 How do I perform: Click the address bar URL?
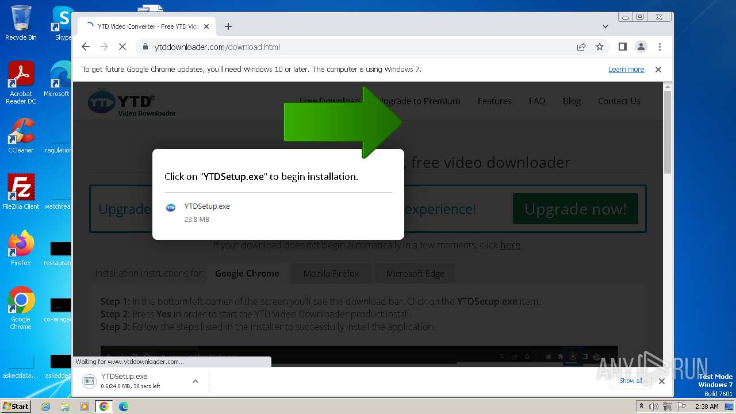point(217,47)
